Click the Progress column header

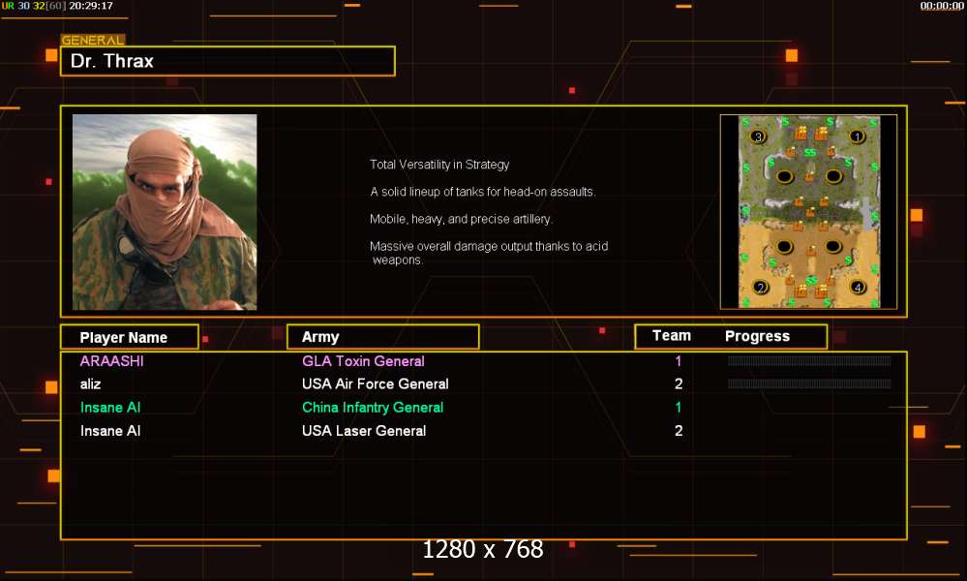pos(757,336)
